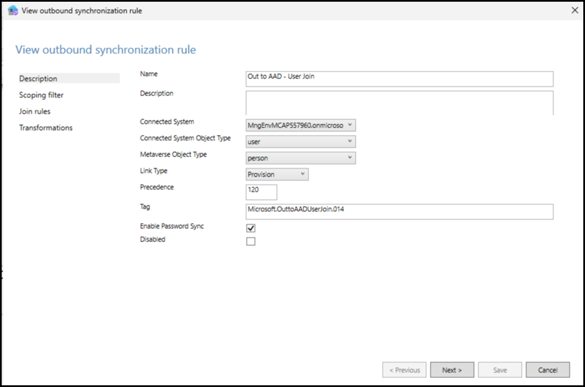The height and width of the screenshot is (387, 585).
Task: Check the Disabled checkbox
Action: click(x=251, y=241)
